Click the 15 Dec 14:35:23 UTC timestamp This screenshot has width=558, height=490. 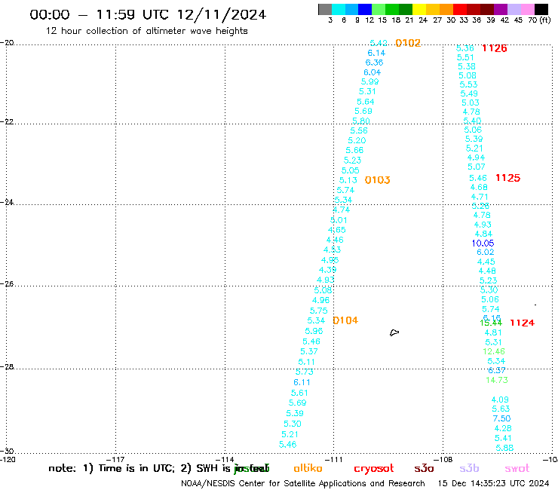point(494,484)
